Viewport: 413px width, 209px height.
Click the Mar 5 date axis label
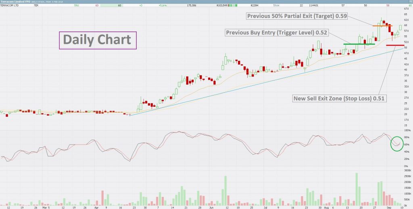(46, 207)
